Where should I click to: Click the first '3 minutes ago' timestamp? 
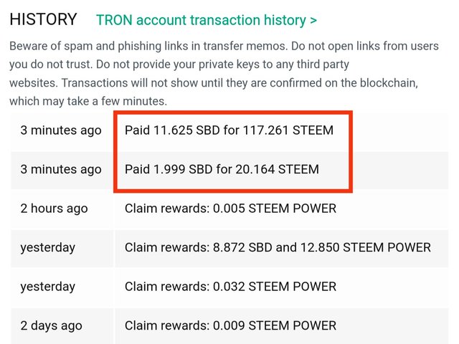coord(61,130)
